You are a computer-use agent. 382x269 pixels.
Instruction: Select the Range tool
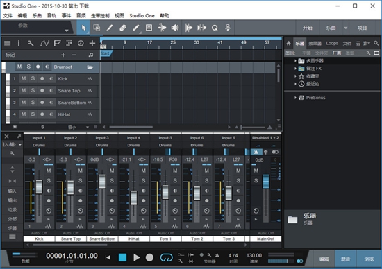click(x=97, y=28)
